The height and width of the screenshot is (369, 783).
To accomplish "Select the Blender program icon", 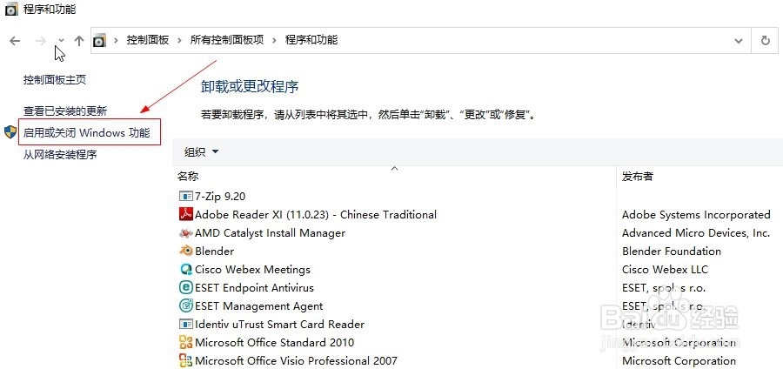I will 186,252.
